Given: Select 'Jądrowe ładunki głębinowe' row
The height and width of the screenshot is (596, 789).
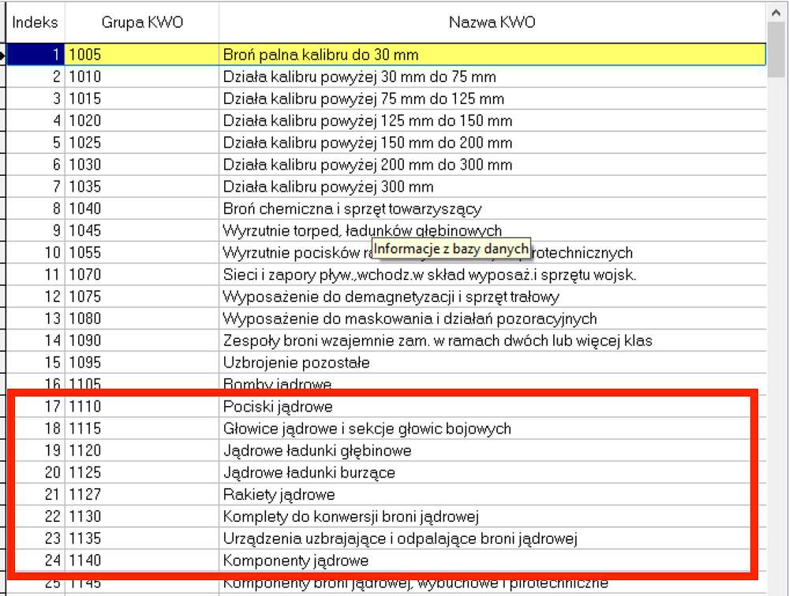Looking at the screenshot, I should [387, 451].
